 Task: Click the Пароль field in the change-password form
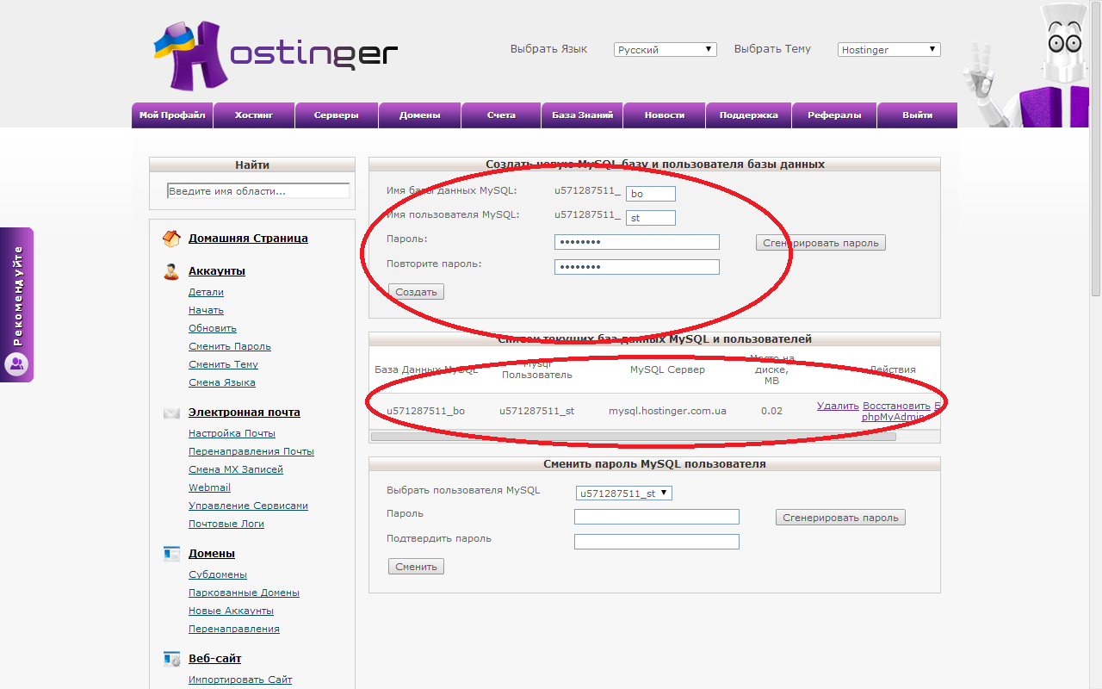click(x=657, y=517)
